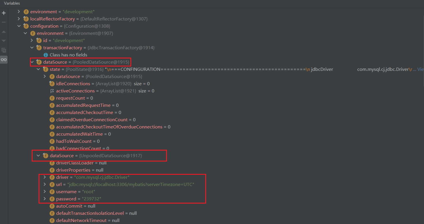Screen dimensions: 424x224
Task: Open the View link for jdbcDriver value
Action: tap(421, 69)
